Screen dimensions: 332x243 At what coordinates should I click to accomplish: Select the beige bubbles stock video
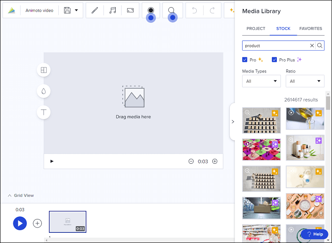(305, 177)
